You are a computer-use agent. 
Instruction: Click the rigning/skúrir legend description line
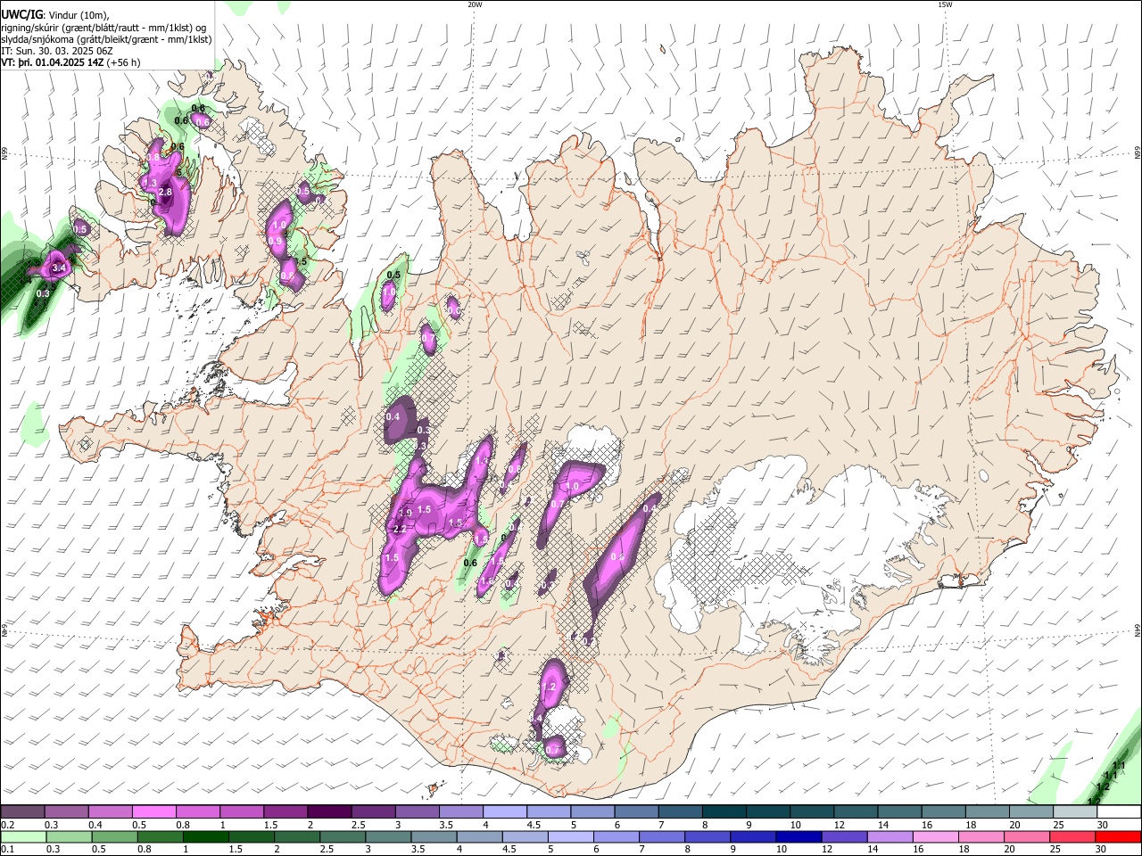pos(103,28)
